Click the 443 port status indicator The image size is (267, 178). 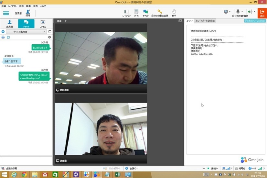(x=252, y=168)
